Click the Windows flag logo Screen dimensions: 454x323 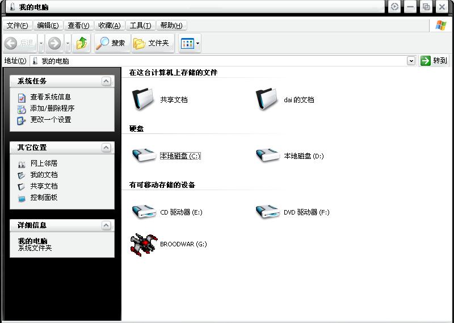click(441, 25)
